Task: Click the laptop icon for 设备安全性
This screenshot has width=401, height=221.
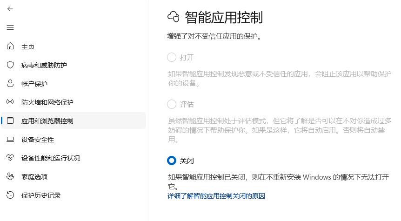Action: pyautogui.click(x=10, y=140)
